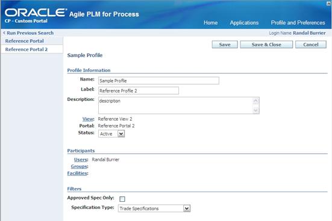
Task: Click the Save button
Action: [x=225, y=44]
